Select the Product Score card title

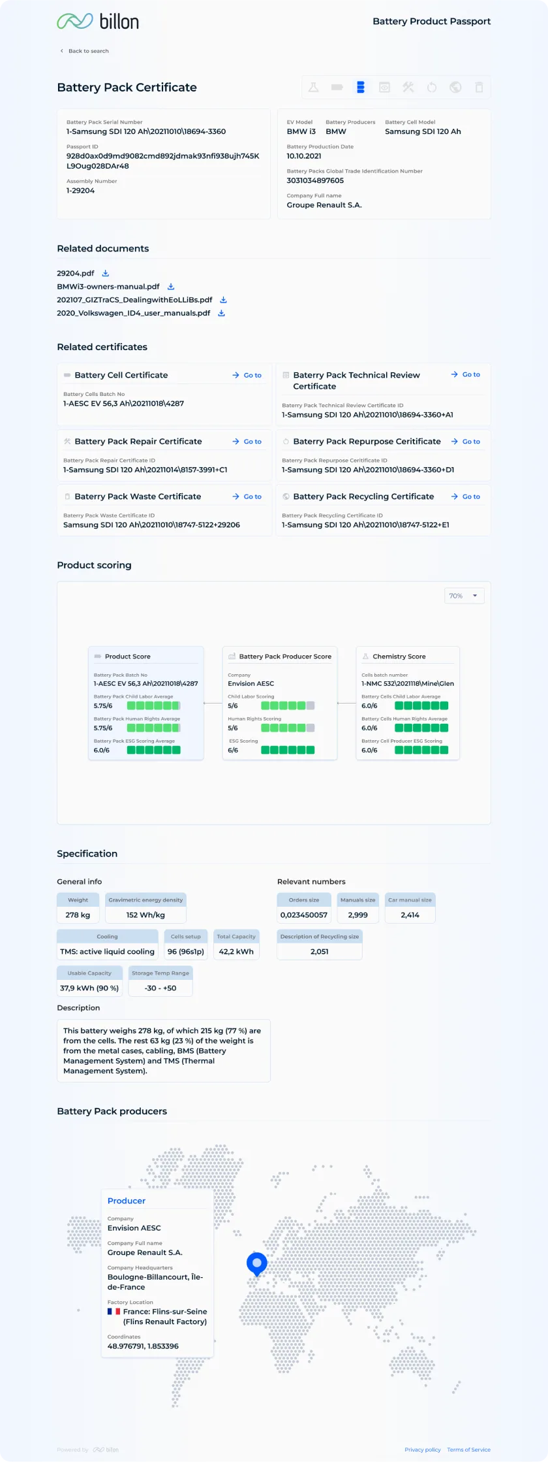pyautogui.click(x=128, y=657)
